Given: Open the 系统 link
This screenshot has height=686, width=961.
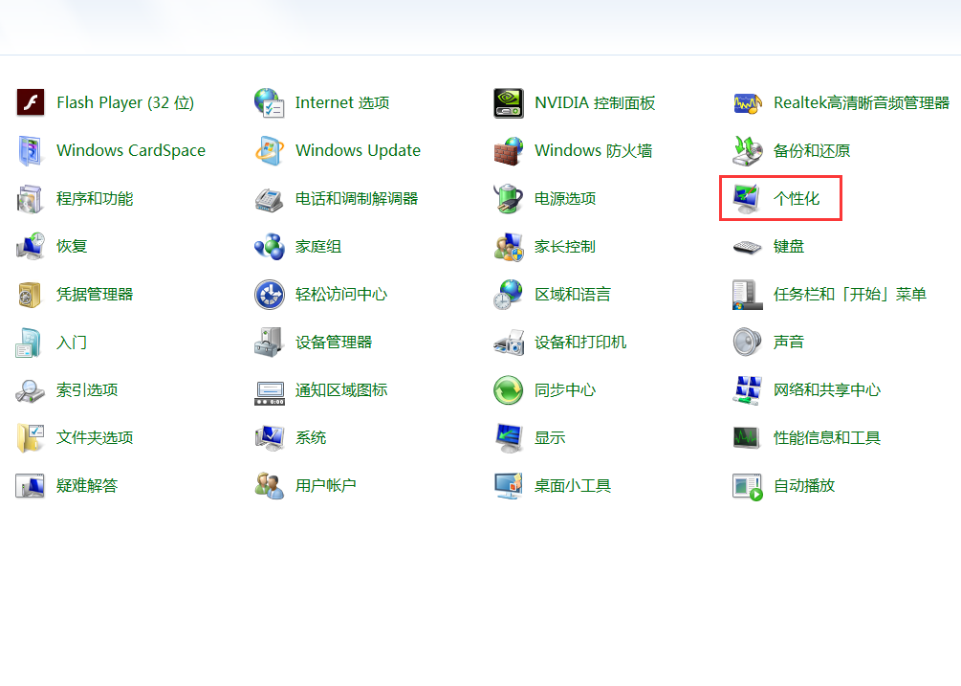Looking at the screenshot, I should (x=311, y=437).
